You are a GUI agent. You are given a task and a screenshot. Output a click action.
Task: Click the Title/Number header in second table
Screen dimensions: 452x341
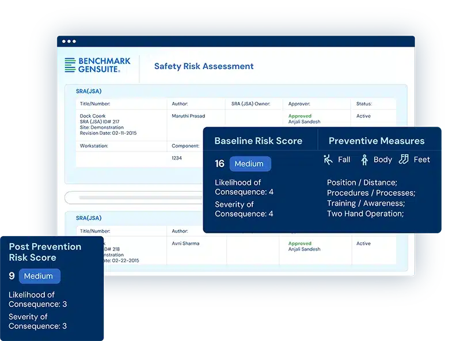point(95,231)
